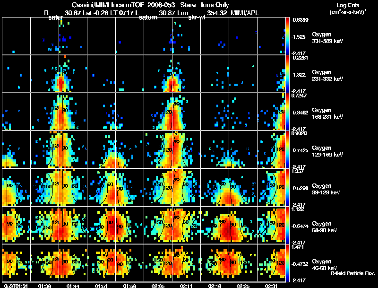
Task: Click the time axis label '01:51'
Action: tap(101, 286)
